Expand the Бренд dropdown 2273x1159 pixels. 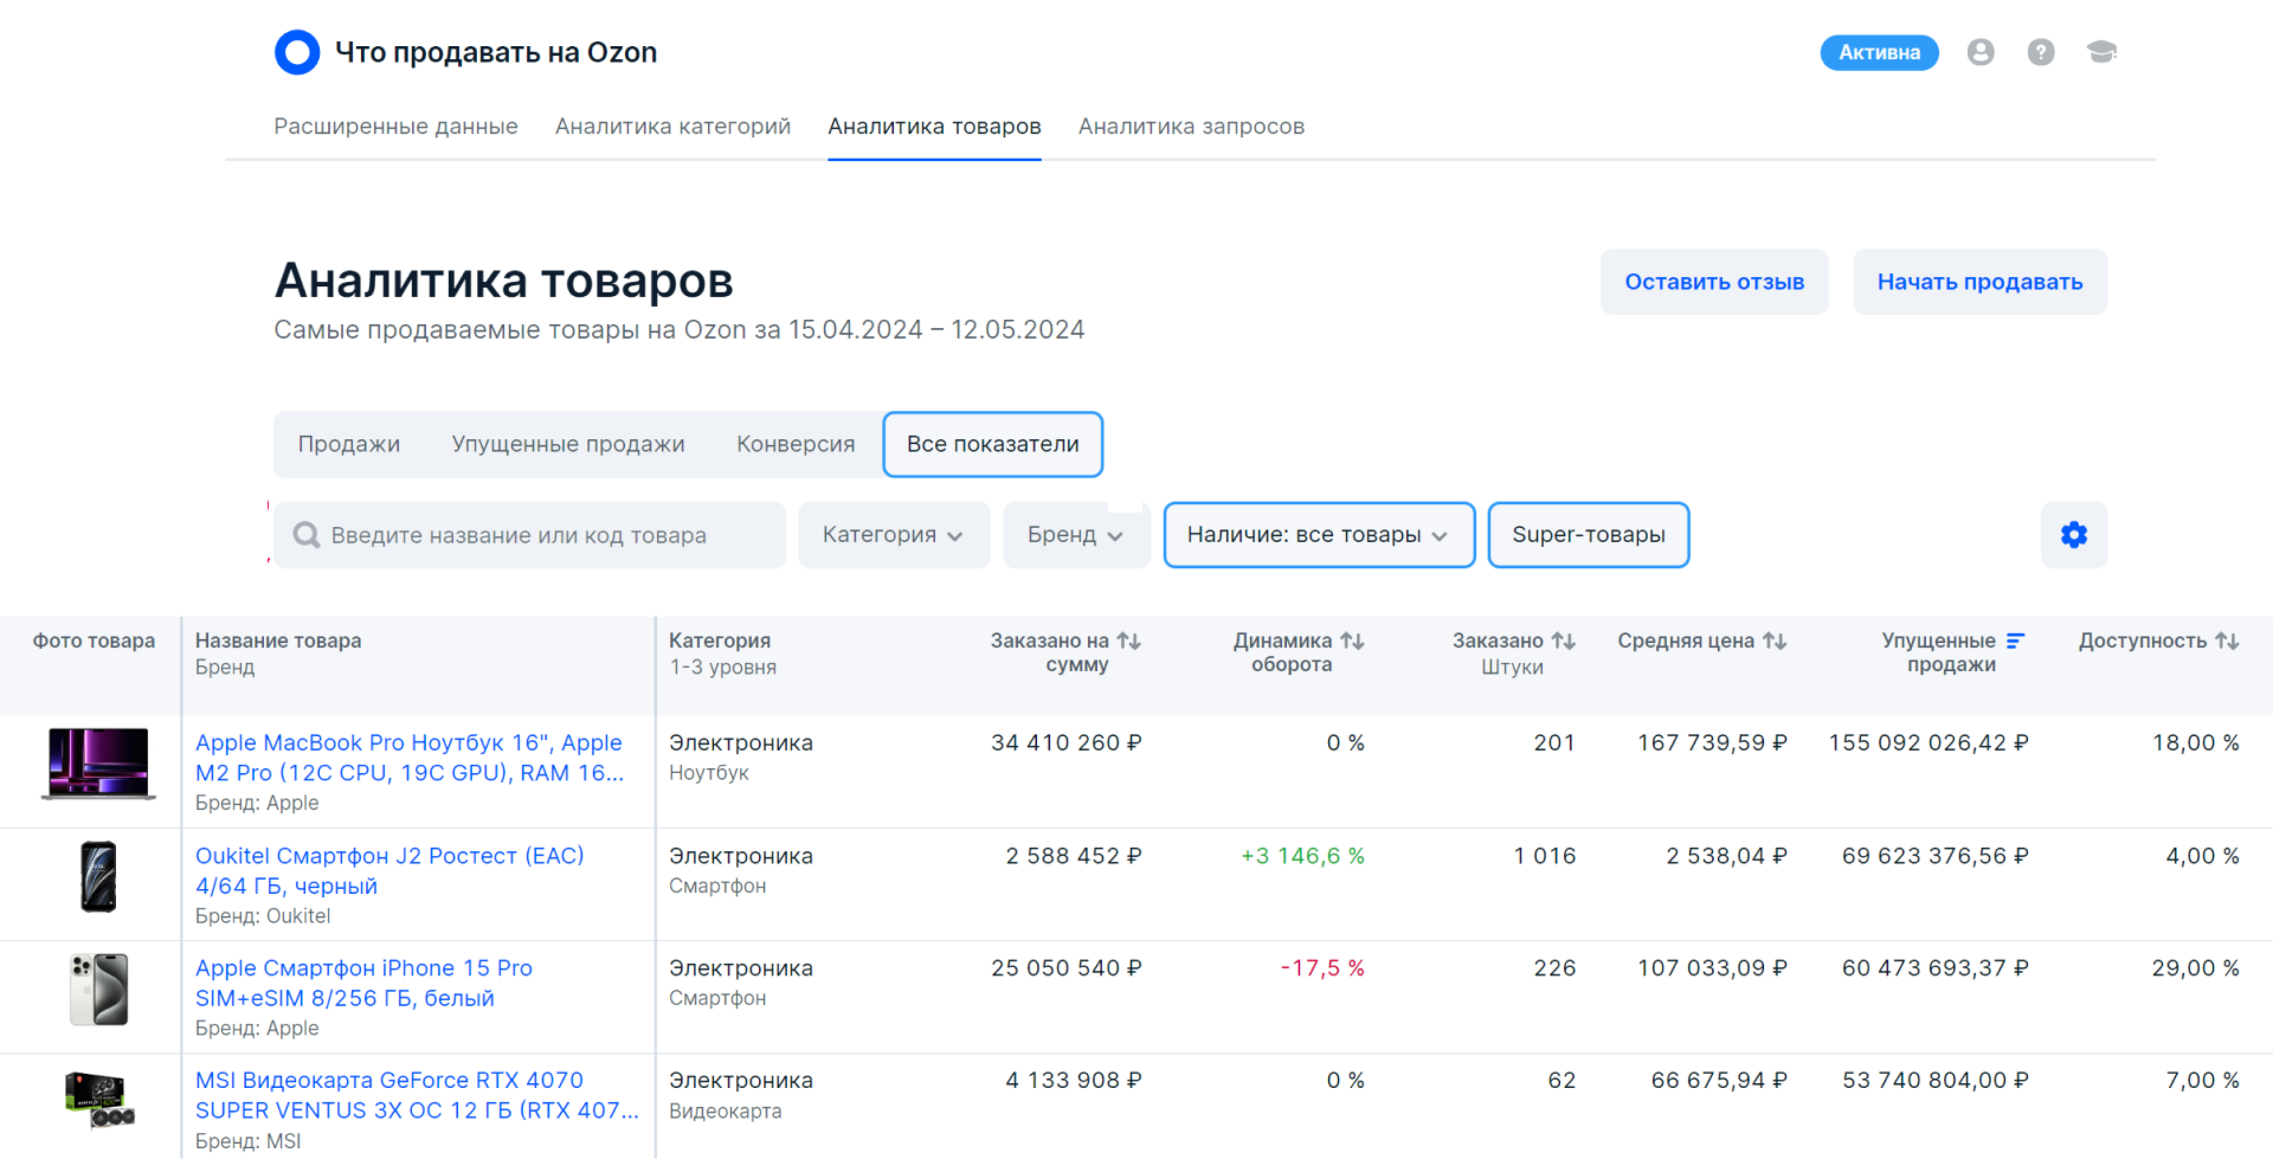1075,535
